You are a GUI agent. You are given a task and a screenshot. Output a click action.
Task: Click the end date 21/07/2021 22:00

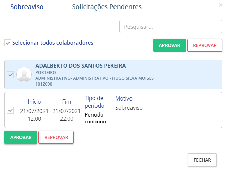point(67,115)
